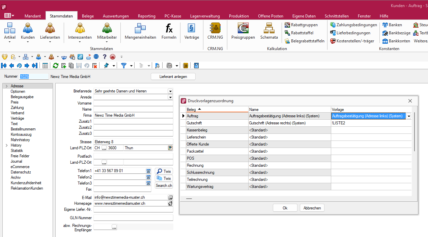428x237 pixels.
Task: Refresh the customer record (green arrows)
Action: pyautogui.click(x=56, y=66)
